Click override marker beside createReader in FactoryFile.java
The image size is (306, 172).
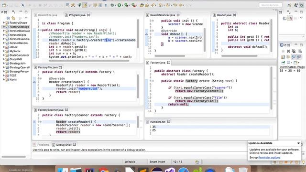(x=34, y=82)
